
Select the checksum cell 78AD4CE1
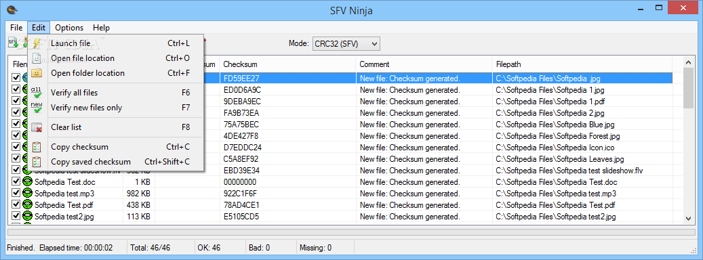[x=241, y=205]
